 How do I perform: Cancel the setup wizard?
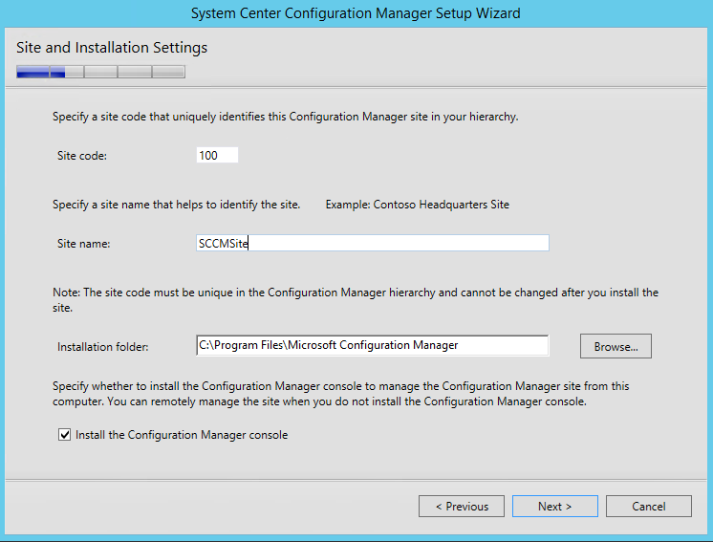pyautogui.click(x=649, y=506)
